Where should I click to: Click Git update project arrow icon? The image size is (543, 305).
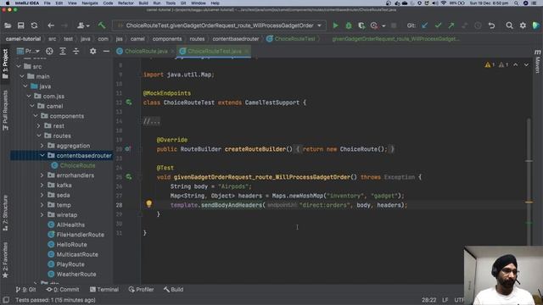(x=424, y=25)
